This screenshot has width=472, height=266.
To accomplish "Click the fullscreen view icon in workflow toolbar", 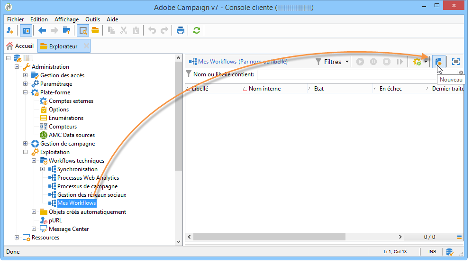I will click(x=456, y=62).
